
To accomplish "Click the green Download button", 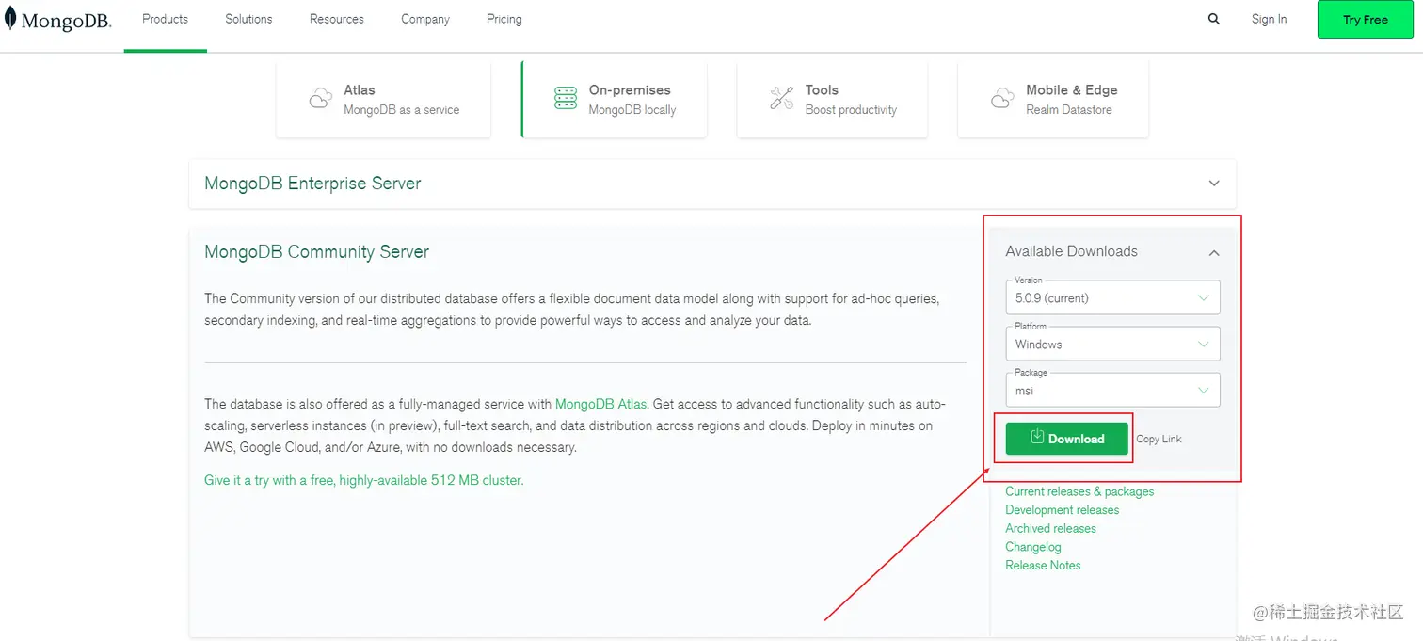I will [1066, 439].
